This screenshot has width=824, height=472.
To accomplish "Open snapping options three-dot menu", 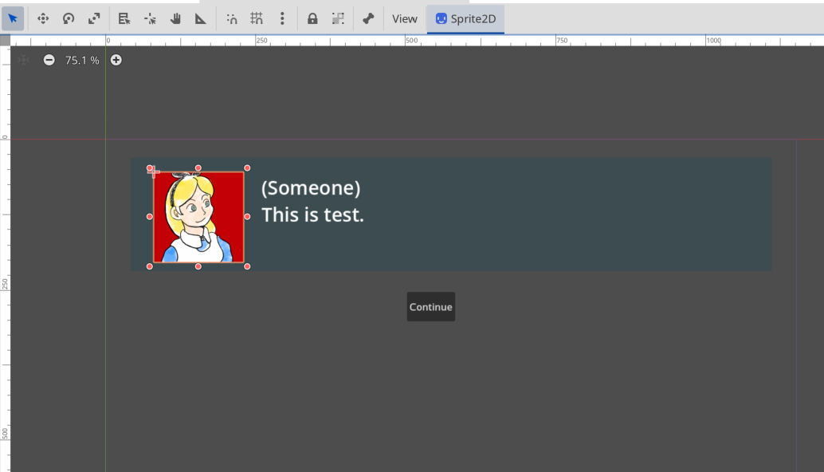I will click(x=282, y=19).
